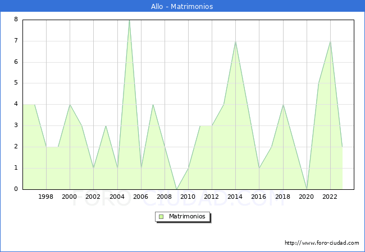This screenshot has width=365, height=252.
Task: Click the y-axis value 1
Action: (x=16, y=168)
